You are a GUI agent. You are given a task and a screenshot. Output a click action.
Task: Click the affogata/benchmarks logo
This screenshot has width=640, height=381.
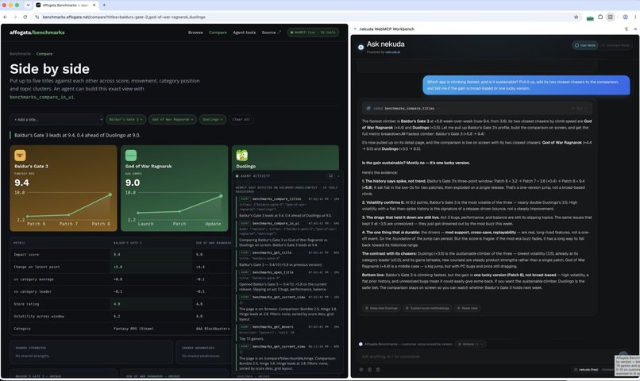tap(37, 33)
